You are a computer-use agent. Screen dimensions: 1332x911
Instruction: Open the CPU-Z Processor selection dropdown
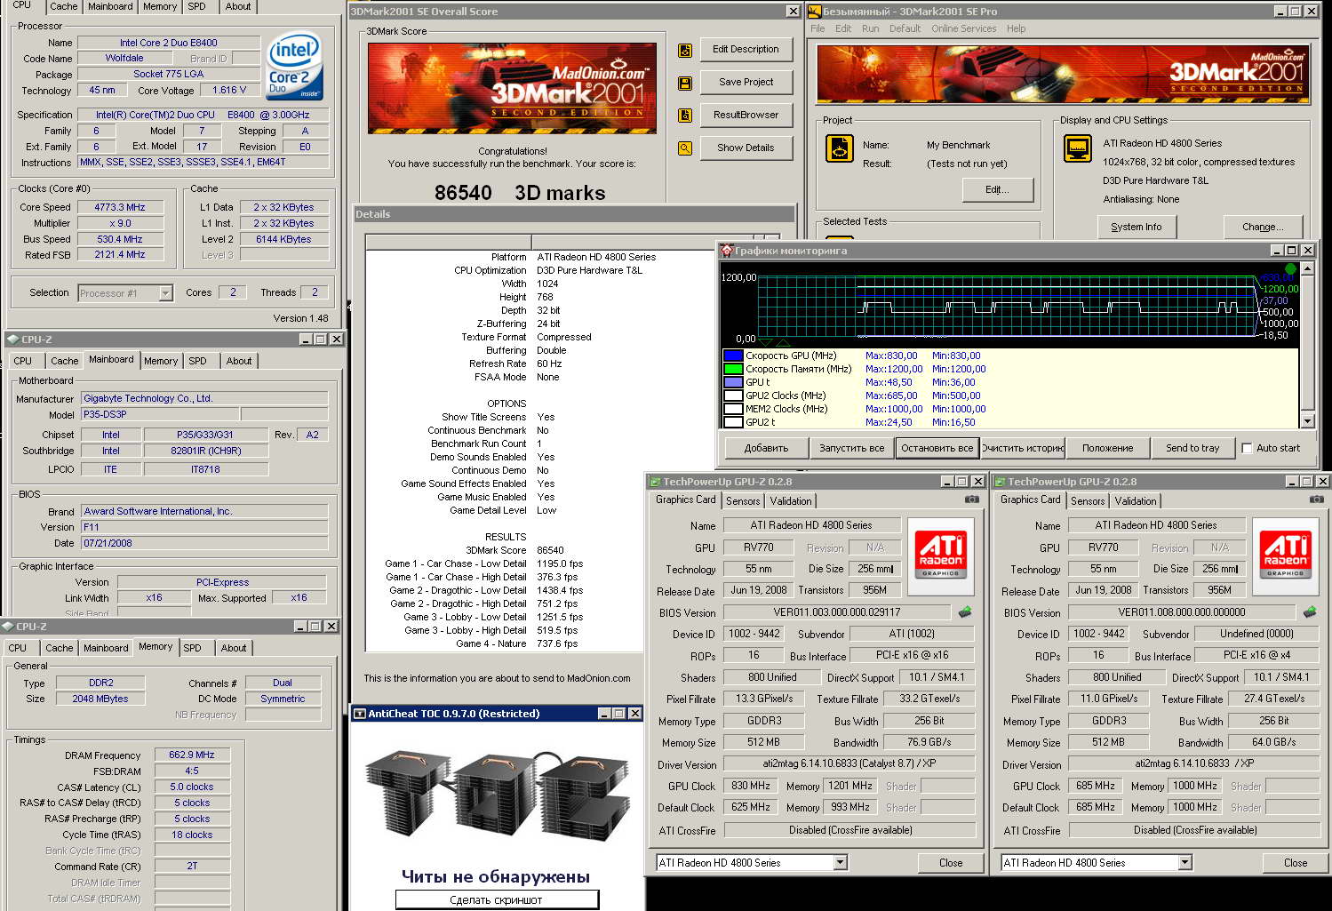165,292
